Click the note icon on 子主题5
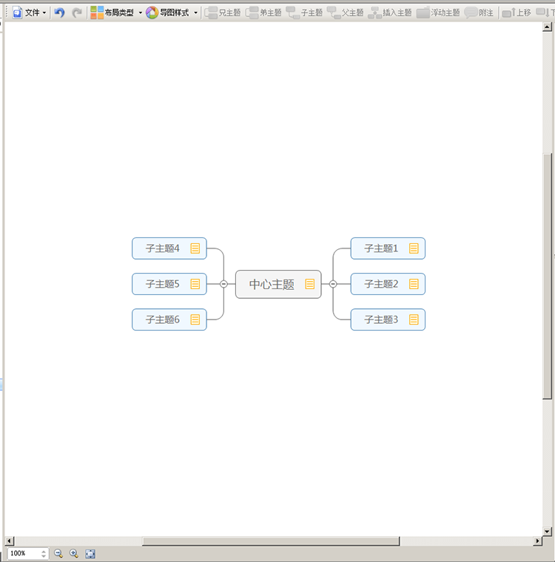The height and width of the screenshot is (562, 555). [x=195, y=284]
